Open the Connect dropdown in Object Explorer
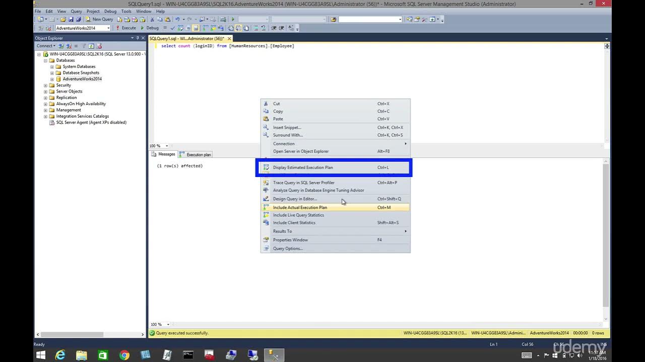This screenshot has width=645, height=362. coord(46,46)
